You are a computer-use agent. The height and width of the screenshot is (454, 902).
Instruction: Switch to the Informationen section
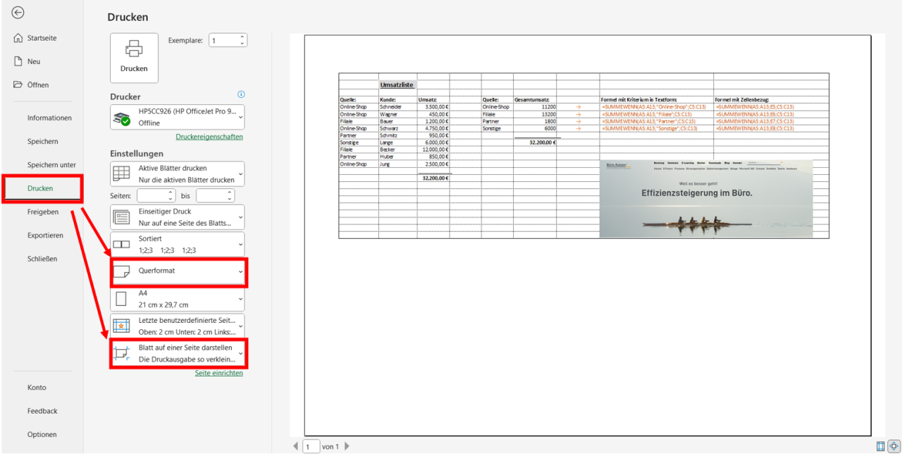coord(50,118)
